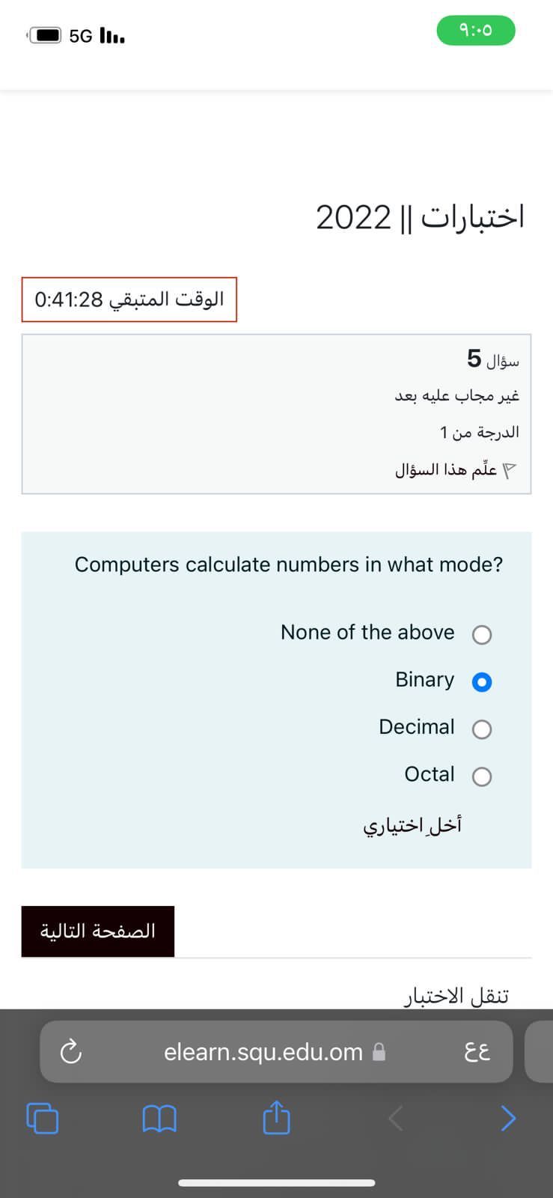Select the "None of the above" option

point(482,635)
